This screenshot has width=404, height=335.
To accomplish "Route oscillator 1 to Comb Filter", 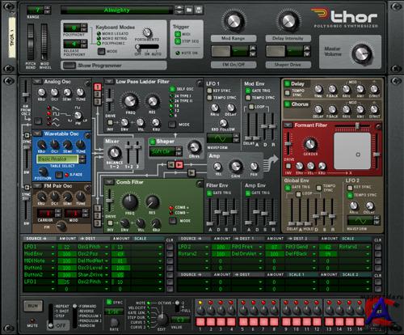I will click(x=98, y=208).
